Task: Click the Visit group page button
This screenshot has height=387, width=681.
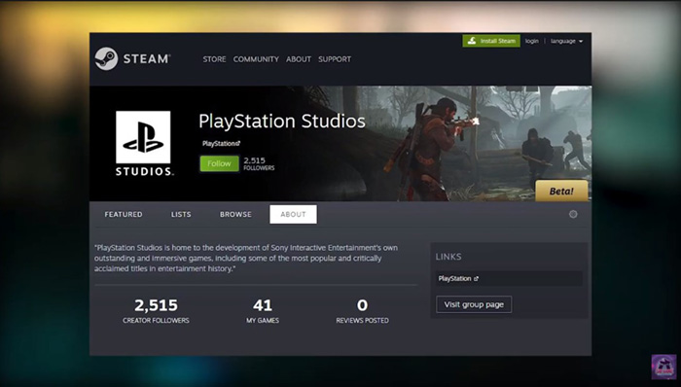Action: pyautogui.click(x=474, y=304)
